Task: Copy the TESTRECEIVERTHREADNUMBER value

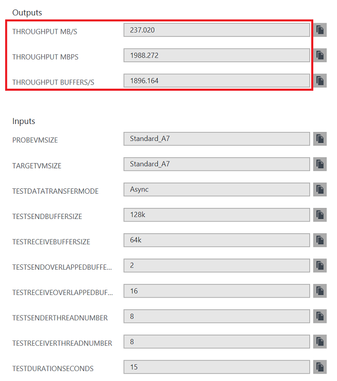Action: pos(320,341)
